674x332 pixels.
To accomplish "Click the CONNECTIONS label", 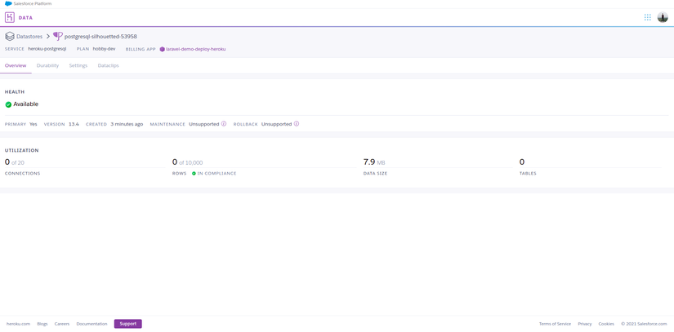I will (x=22, y=174).
